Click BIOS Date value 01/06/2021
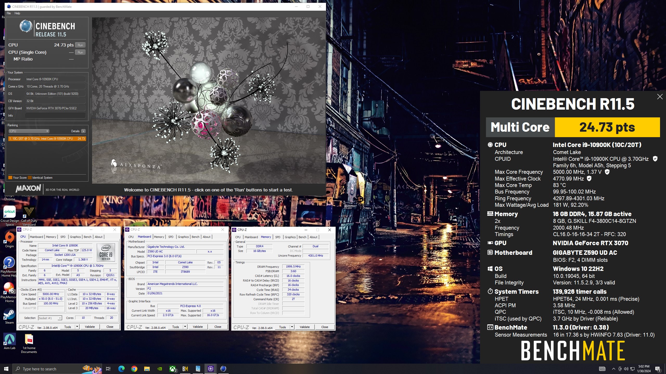 pyautogui.click(x=185, y=293)
